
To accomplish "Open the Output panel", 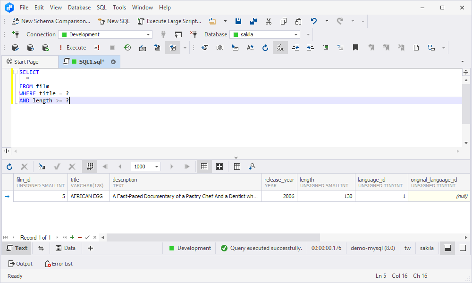I will click(20, 264).
